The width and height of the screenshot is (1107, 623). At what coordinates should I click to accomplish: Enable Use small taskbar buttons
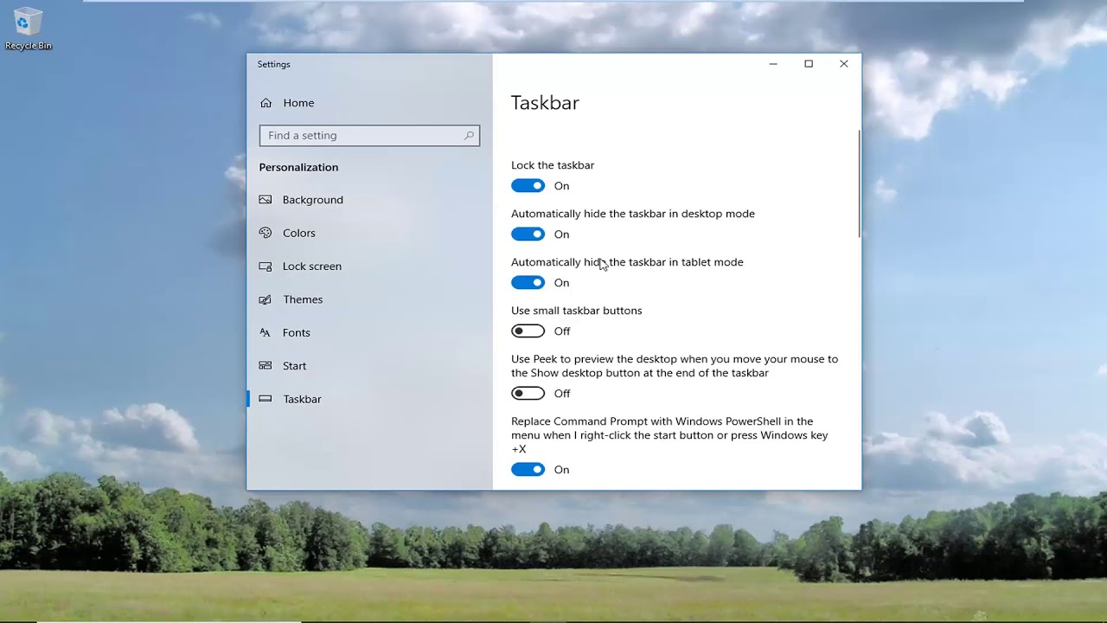(x=528, y=331)
